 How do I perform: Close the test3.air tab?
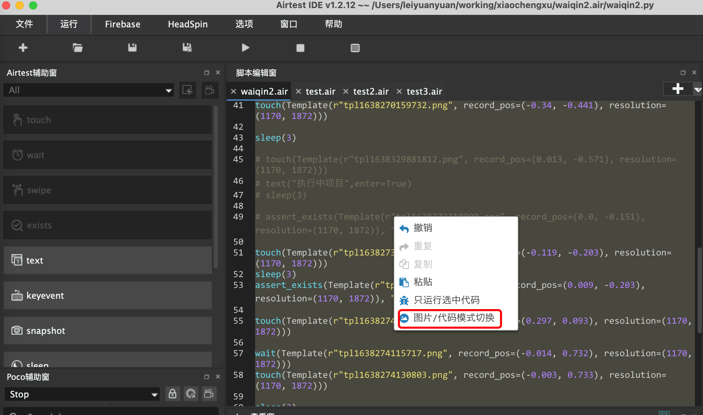399,91
